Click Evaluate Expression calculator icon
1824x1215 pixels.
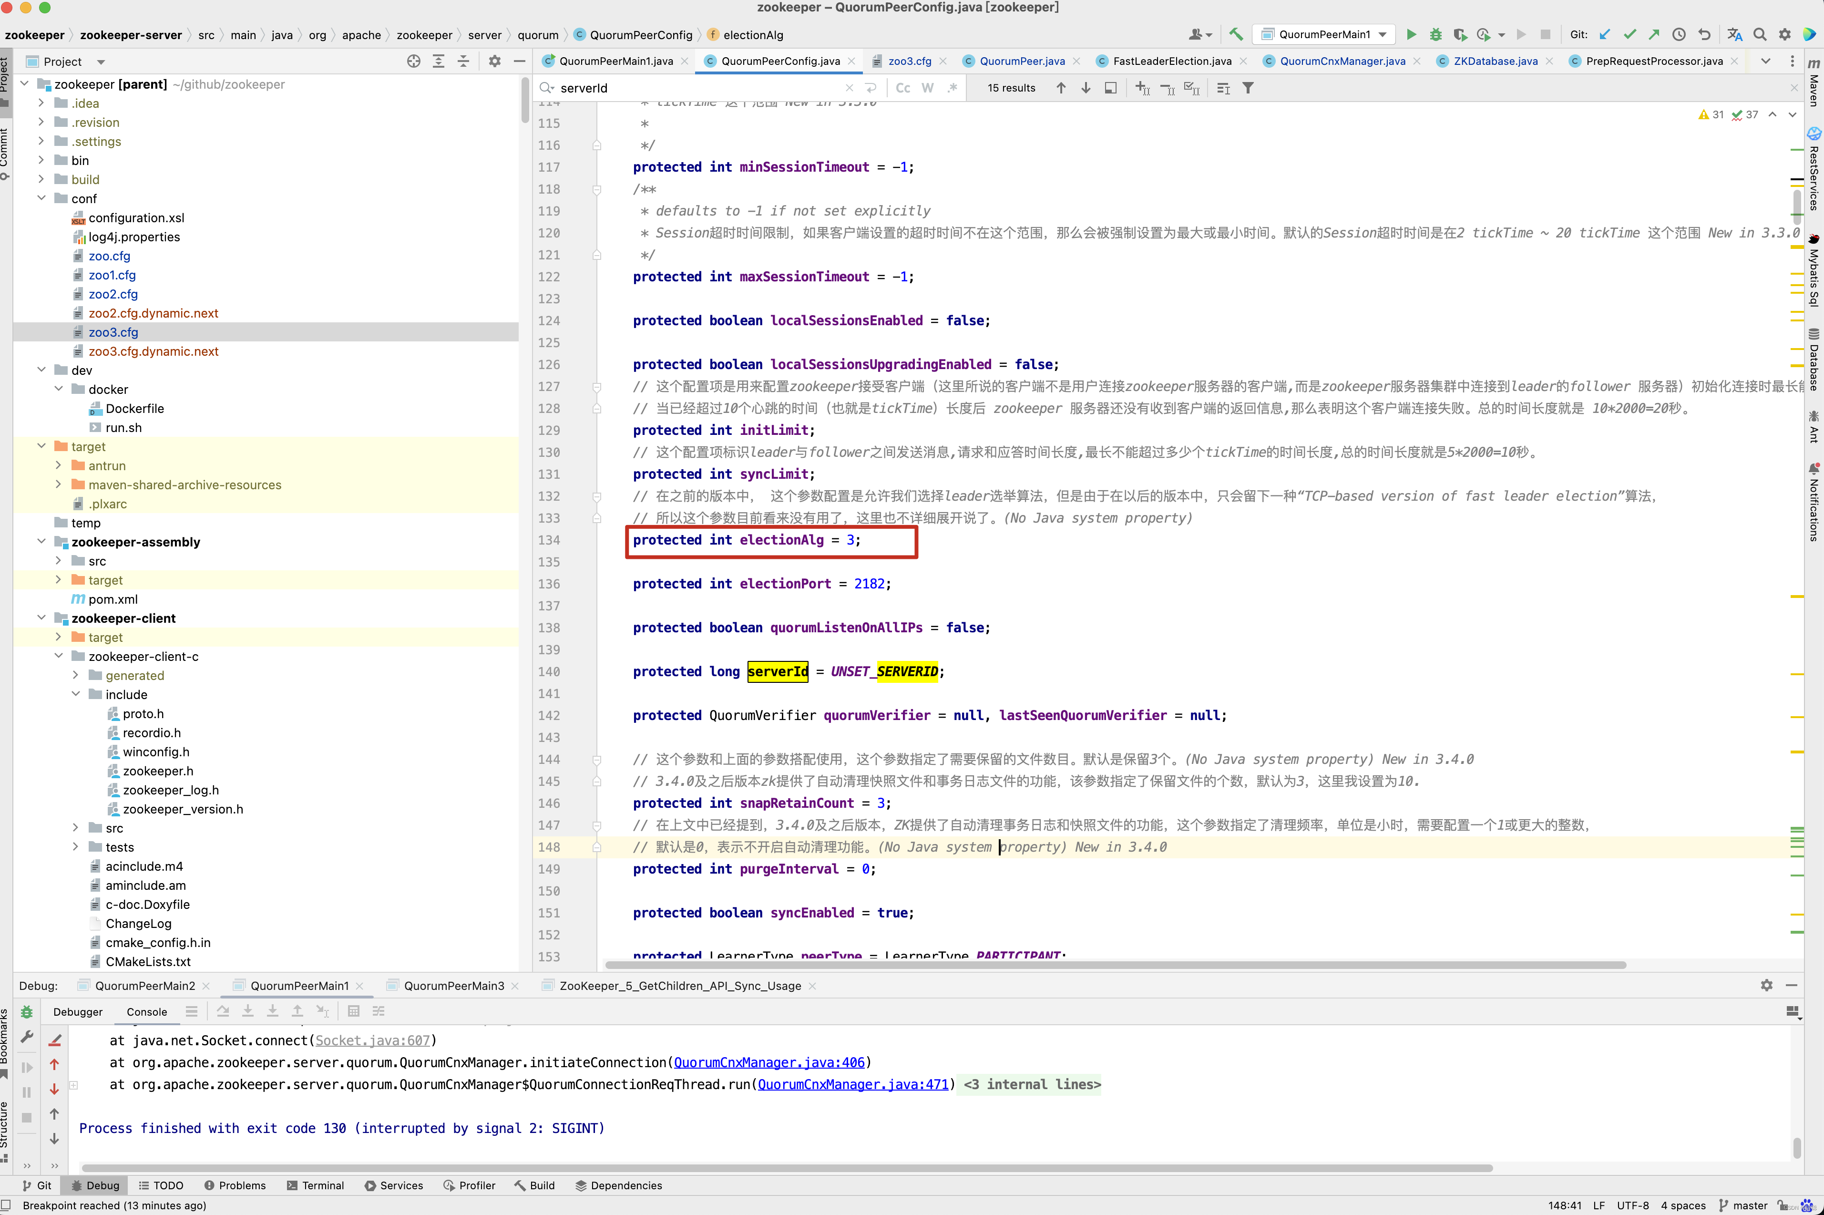353,1011
